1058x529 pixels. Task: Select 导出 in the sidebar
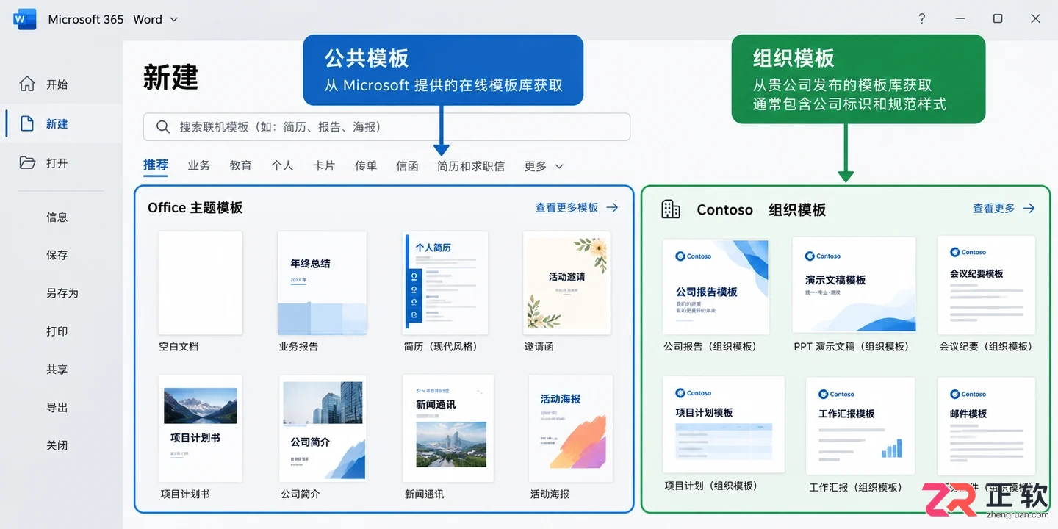[57, 408]
